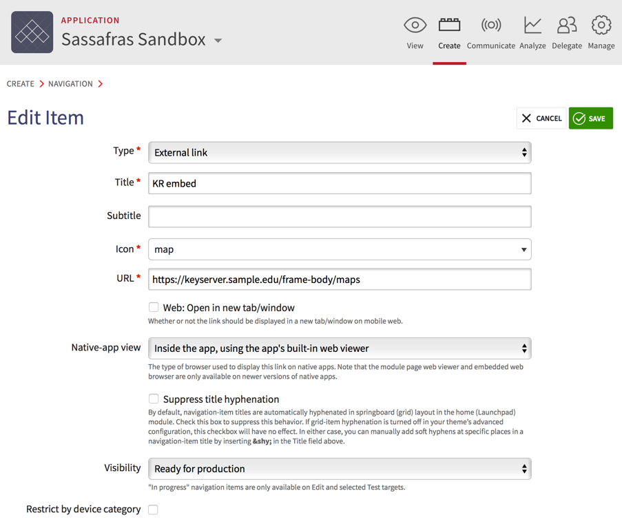Check Suppress title hyphenation
This screenshot has height=524, width=622.
154,398
